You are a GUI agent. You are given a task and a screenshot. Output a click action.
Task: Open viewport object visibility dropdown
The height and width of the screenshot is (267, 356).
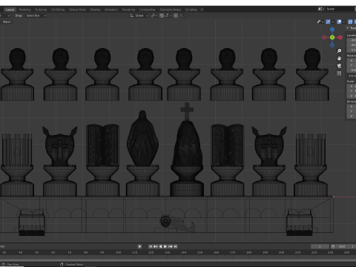point(320,22)
